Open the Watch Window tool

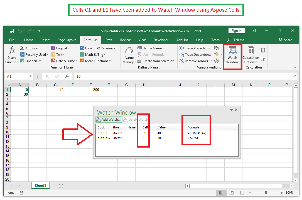coord(232,55)
